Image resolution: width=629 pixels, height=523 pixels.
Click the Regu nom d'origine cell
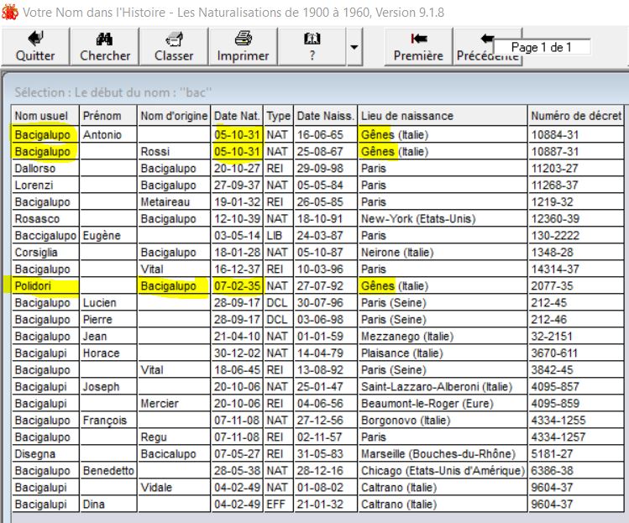174,437
